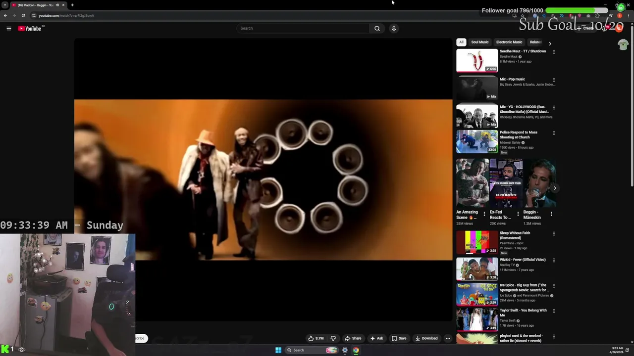Viewport: 634px width, 356px height.
Task: Open the YouTube hamburger guide menu
Action: click(x=9, y=28)
